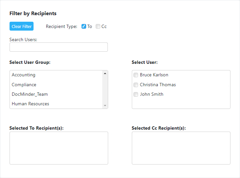Click inside the Selected Cc Recipient(s) box
This screenshot has width=240, height=178.
click(181, 148)
